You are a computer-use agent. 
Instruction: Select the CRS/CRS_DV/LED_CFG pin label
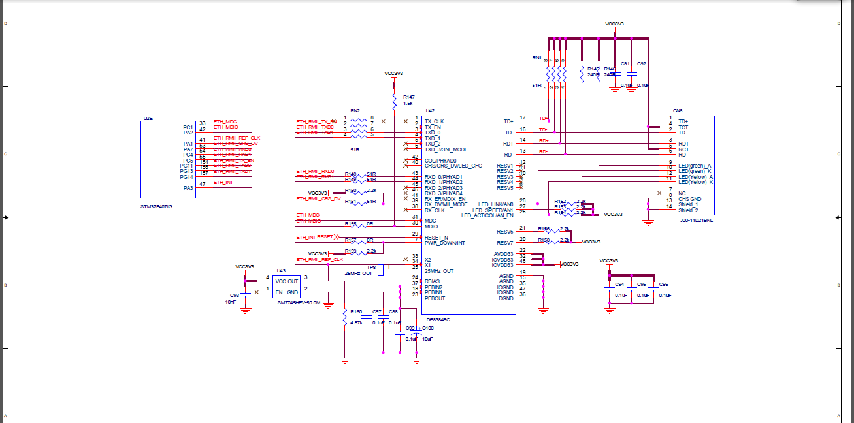pyautogui.click(x=453, y=166)
